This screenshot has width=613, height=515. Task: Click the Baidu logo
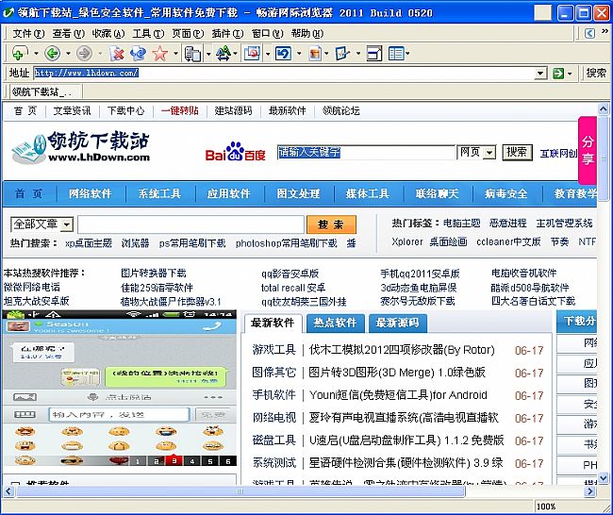click(x=236, y=152)
